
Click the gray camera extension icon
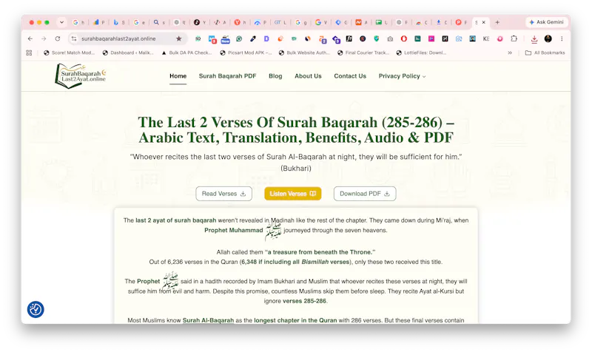point(390,38)
